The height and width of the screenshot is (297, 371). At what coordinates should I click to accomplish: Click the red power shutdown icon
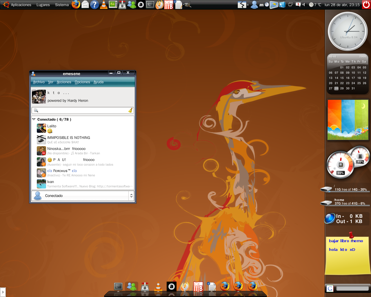366,5
